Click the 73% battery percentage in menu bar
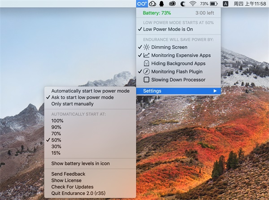This screenshot has height=200, width=269. (204, 4)
